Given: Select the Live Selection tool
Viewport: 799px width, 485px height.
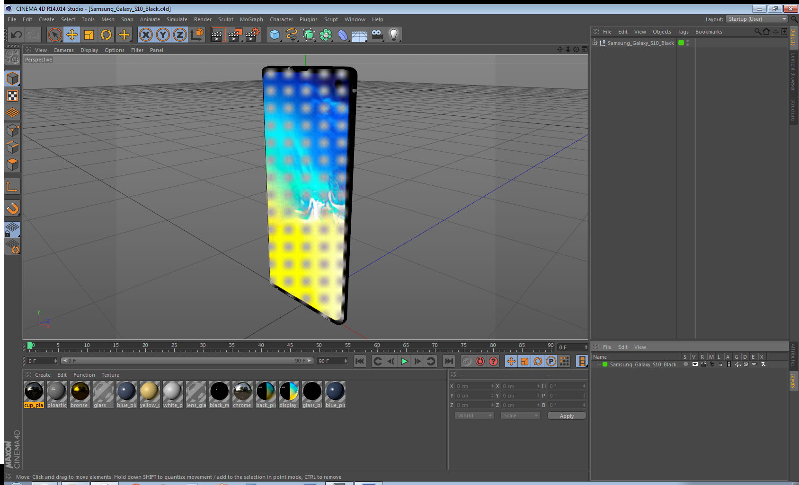Looking at the screenshot, I should click(x=55, y=35).
